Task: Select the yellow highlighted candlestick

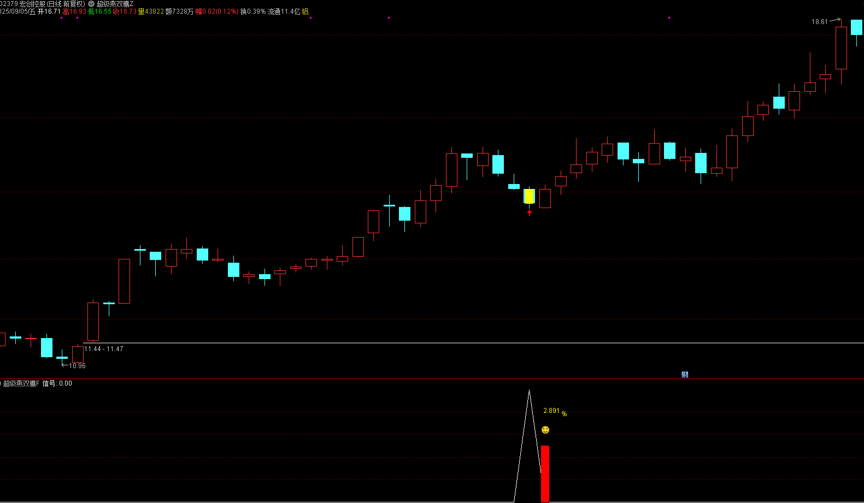Action: pos(529,196)
